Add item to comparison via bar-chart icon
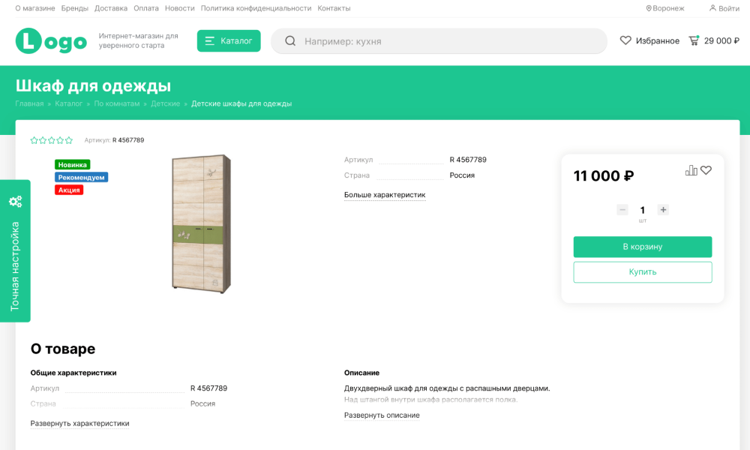Image resolution: width=750 pixels, height=450 pixels. [690, 170]
